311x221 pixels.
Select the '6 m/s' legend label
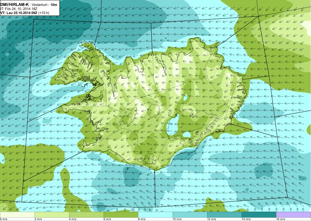107,219
